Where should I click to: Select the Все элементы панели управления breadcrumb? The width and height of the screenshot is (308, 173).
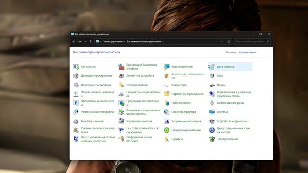pyautogui.click(x=144, y=42)
